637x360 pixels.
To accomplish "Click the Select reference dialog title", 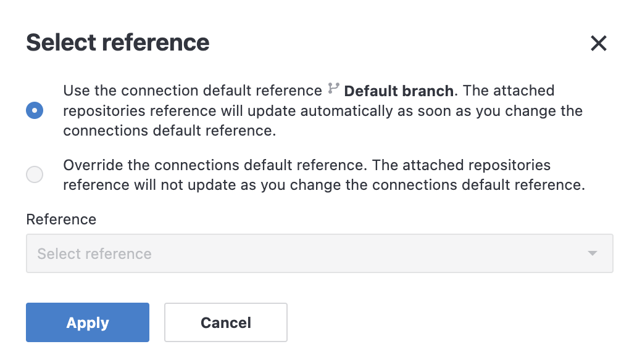I will coord(117,43).
